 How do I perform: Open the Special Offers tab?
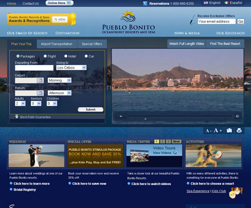point(92,44)
